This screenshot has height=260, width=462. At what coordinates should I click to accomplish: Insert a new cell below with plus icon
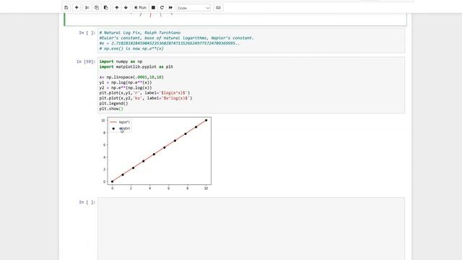tap(77, 8)
